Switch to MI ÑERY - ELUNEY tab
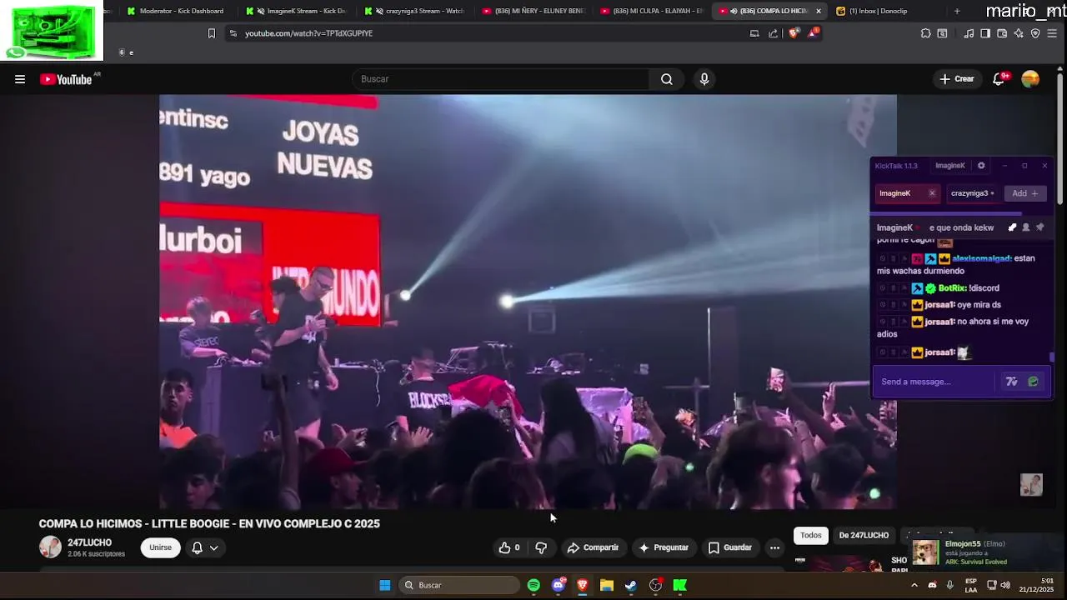The width and height of the screenshot is (1067, 600). tap(533, 11)
